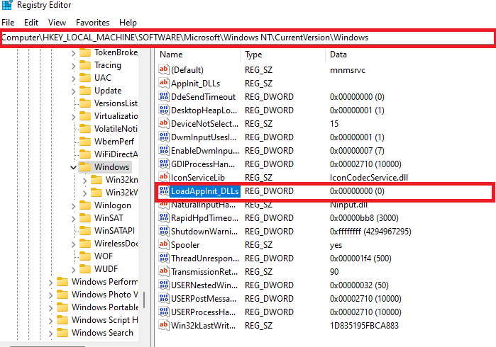Screen dimensions: 496x347
Task: Click the Registry Editor app icon in title bar
Action: coord(6,6)
